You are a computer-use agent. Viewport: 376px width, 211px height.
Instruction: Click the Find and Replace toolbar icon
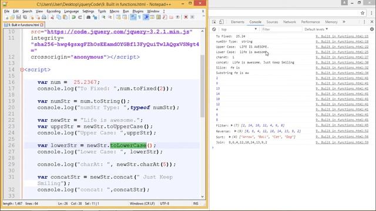coord(95,17)
